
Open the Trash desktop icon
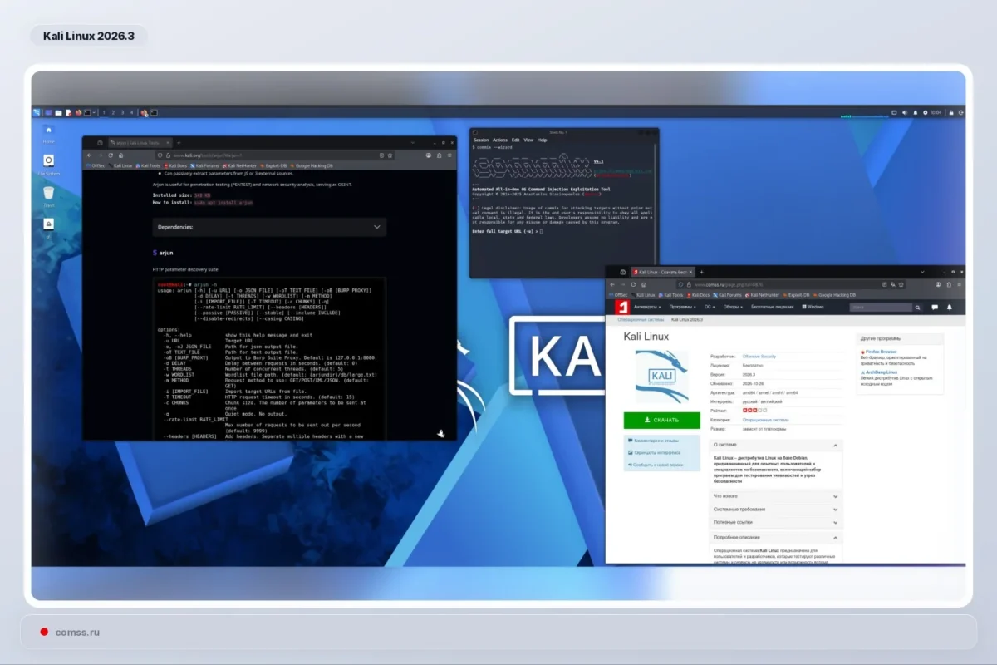48,193
